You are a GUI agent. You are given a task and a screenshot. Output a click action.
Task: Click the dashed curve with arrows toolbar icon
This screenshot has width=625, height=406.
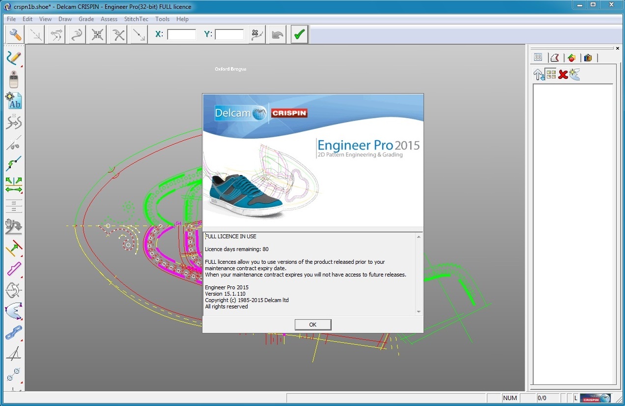pos(57,34)
